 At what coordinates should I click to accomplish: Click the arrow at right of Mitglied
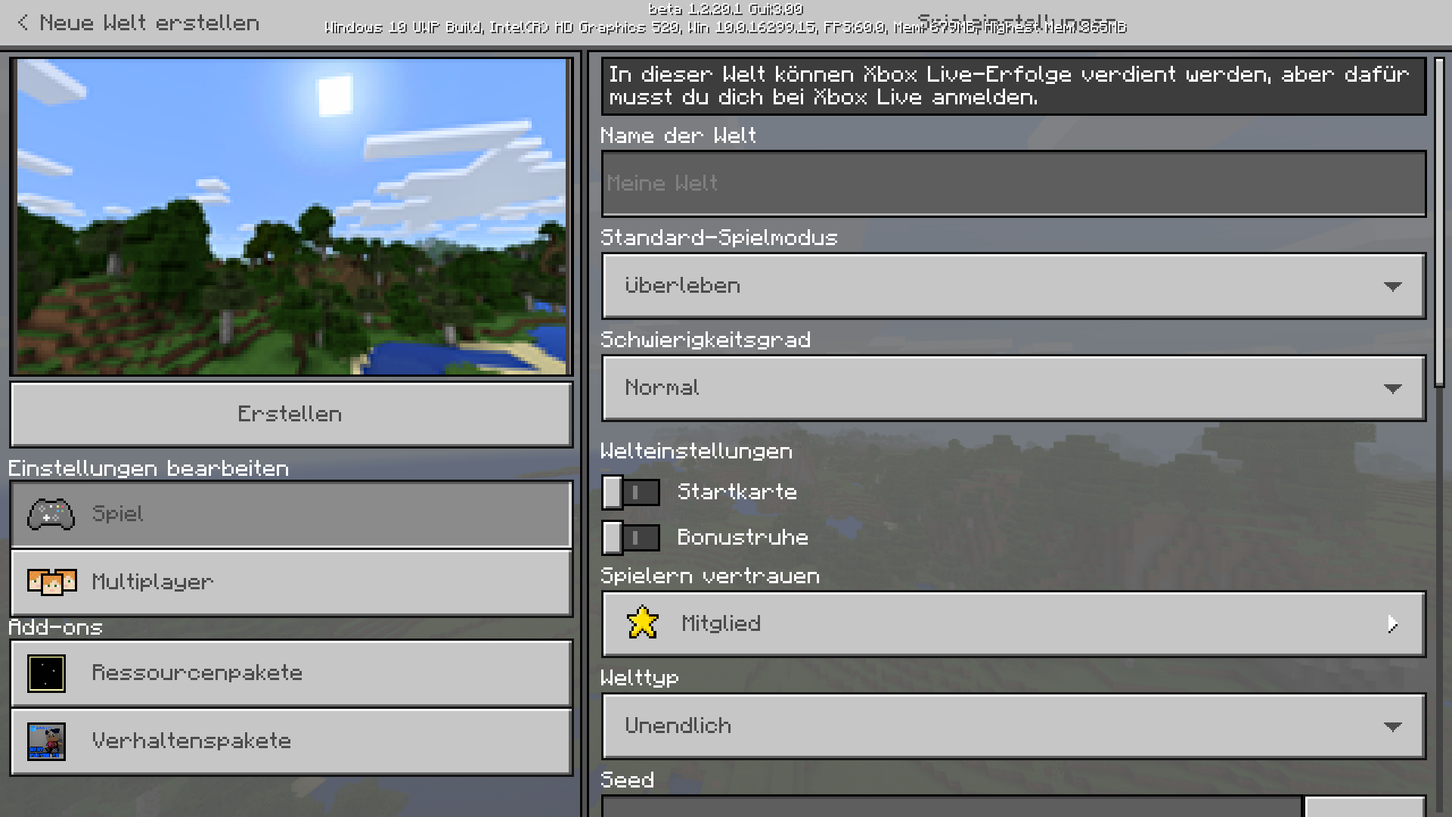(x=1392, y=624)
